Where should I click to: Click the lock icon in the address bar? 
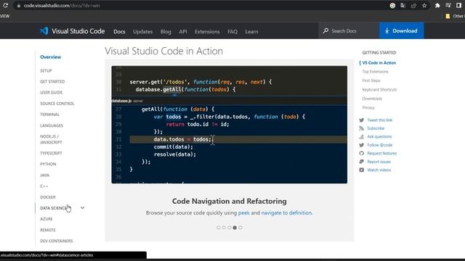19,6
